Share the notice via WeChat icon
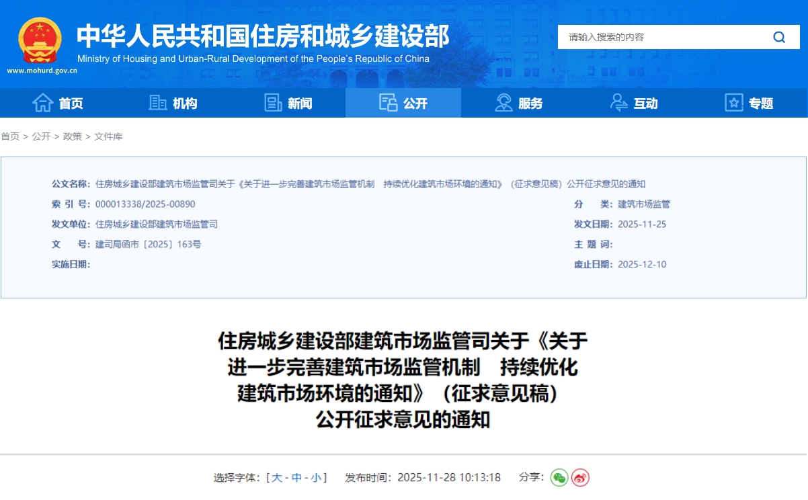This screenshot has width=808, height=500. click(x=559, y=478)
